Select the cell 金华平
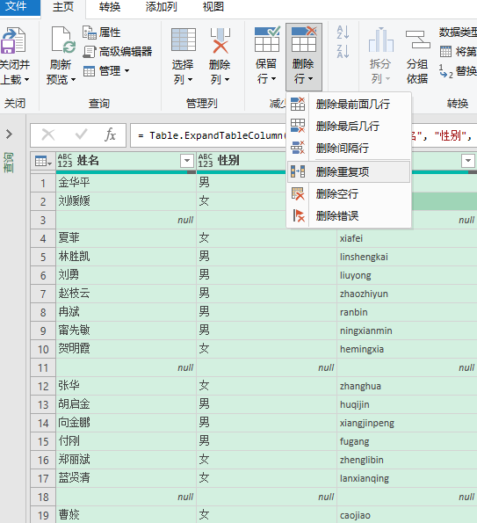477x523 pixels. (126, 183)
